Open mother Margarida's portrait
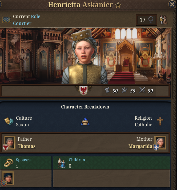This screenshot has height=190, width=177. (160, 143)
